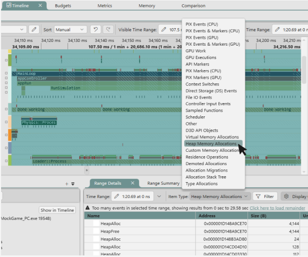The height and width of the screenshot is (257, 308).
Task: Open the Sort Manual dropdown
Action: (x=70, y=30)
